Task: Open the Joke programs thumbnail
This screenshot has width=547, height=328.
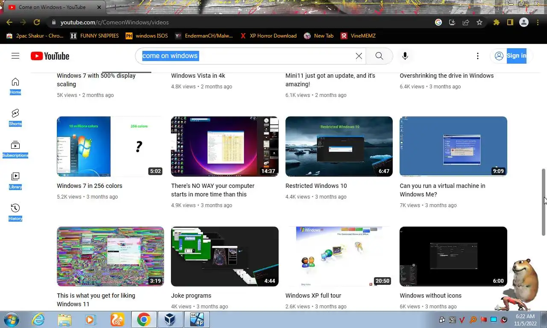Action: click(225, 256)
